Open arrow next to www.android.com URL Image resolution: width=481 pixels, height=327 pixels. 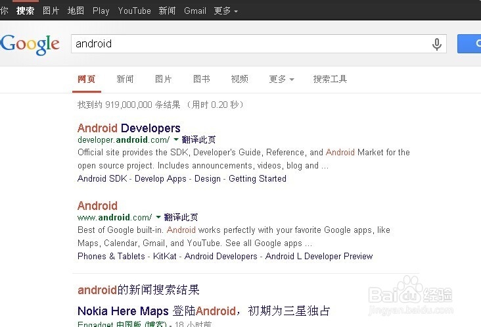coord(158,217)
